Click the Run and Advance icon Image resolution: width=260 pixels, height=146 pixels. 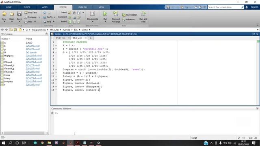(x=116, y=14)
